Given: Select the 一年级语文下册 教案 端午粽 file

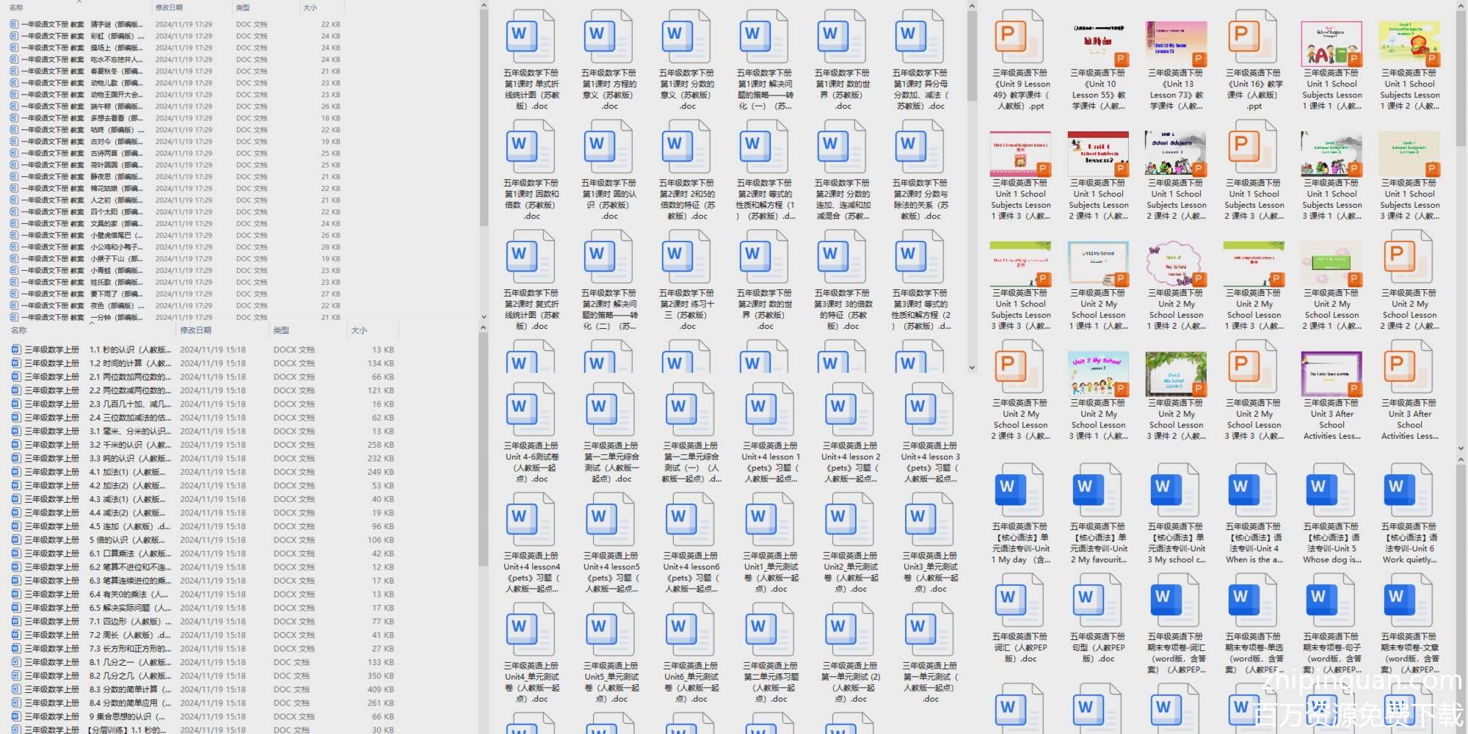Looking at the screenshot, I should [175, 106].
